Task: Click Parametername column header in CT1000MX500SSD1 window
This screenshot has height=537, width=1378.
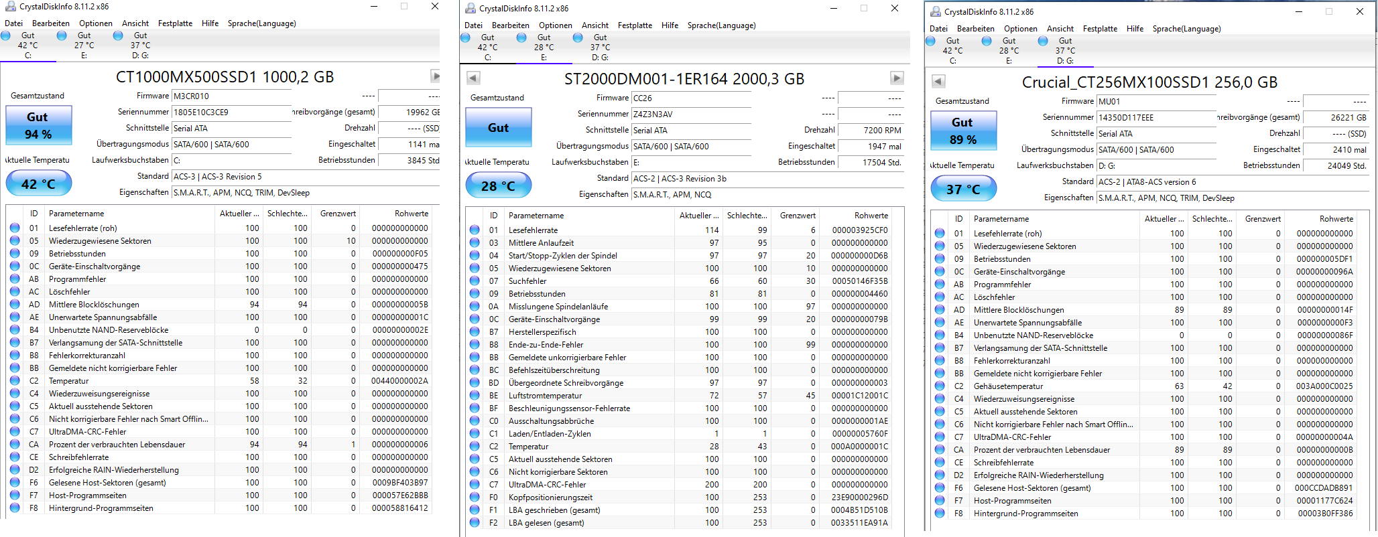Action: pos(130,214)
